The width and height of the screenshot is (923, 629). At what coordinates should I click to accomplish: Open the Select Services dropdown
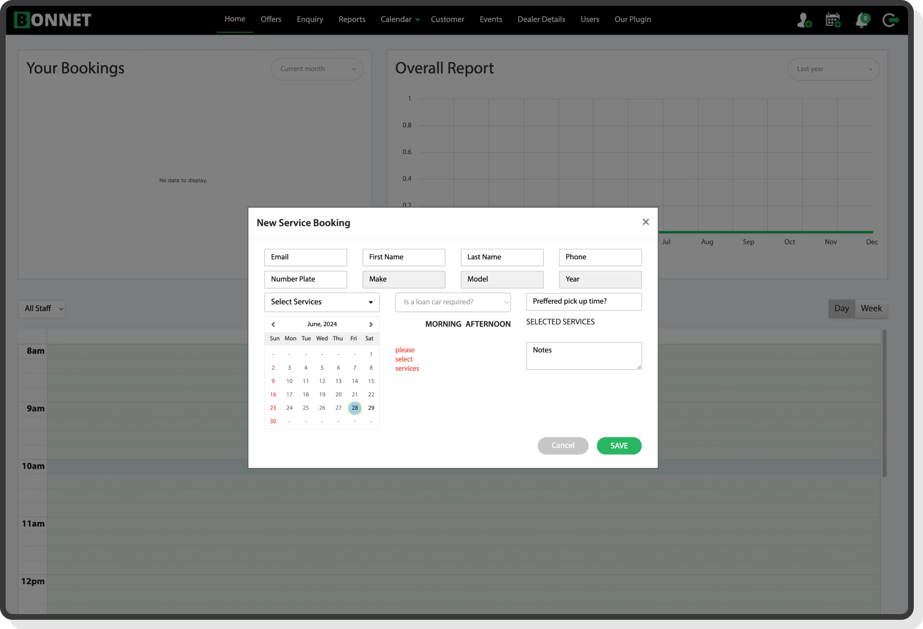[x=321, y=302]
